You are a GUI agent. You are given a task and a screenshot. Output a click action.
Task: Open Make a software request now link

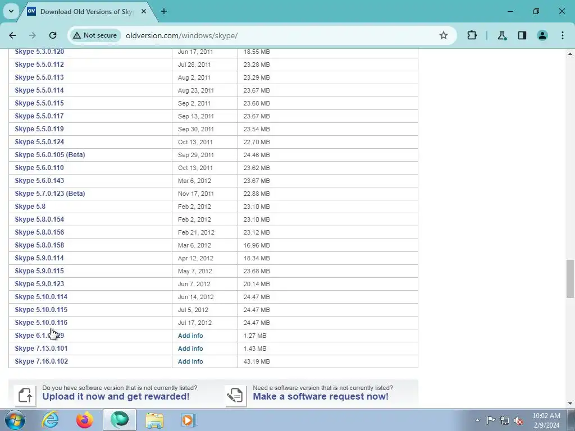coord(321,397)
